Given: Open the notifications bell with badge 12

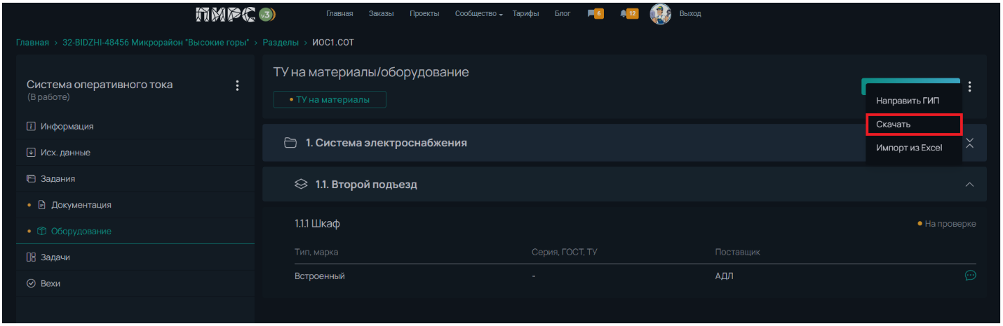Looking at the screenshot, I should pyautogui.click(x=628, y=13).
